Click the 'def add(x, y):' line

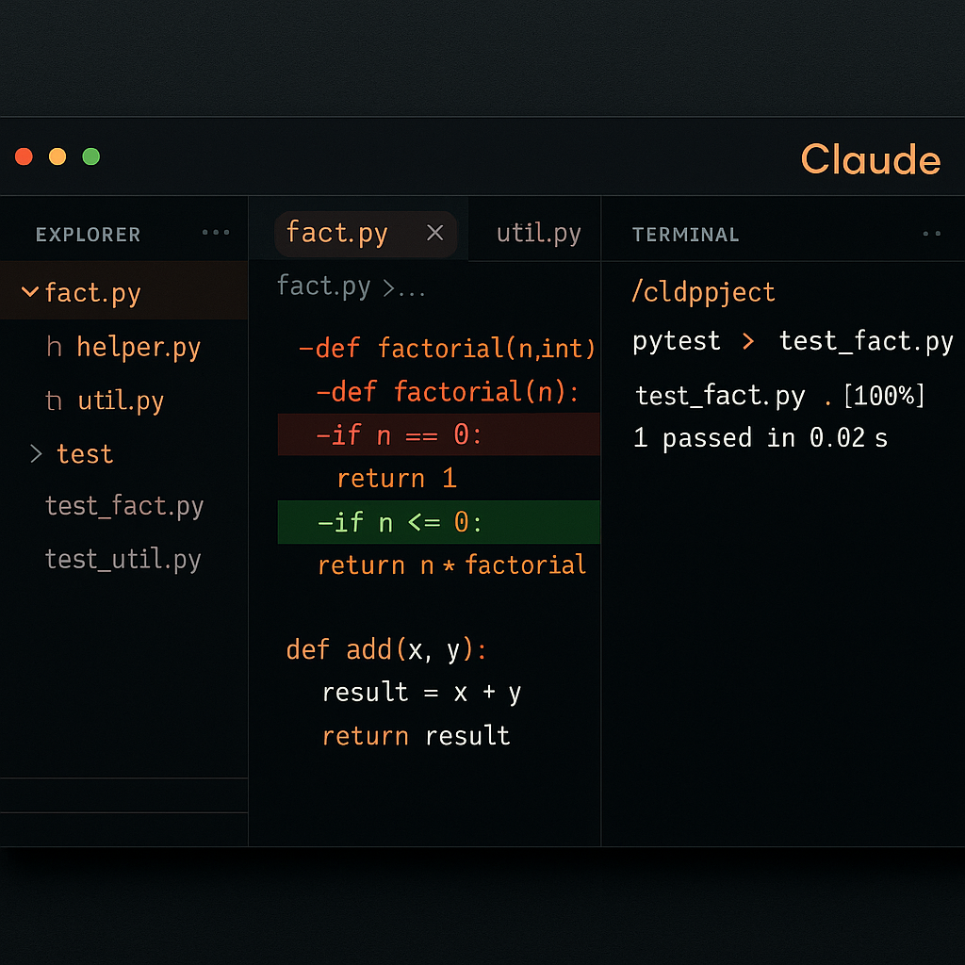(386, 650)
